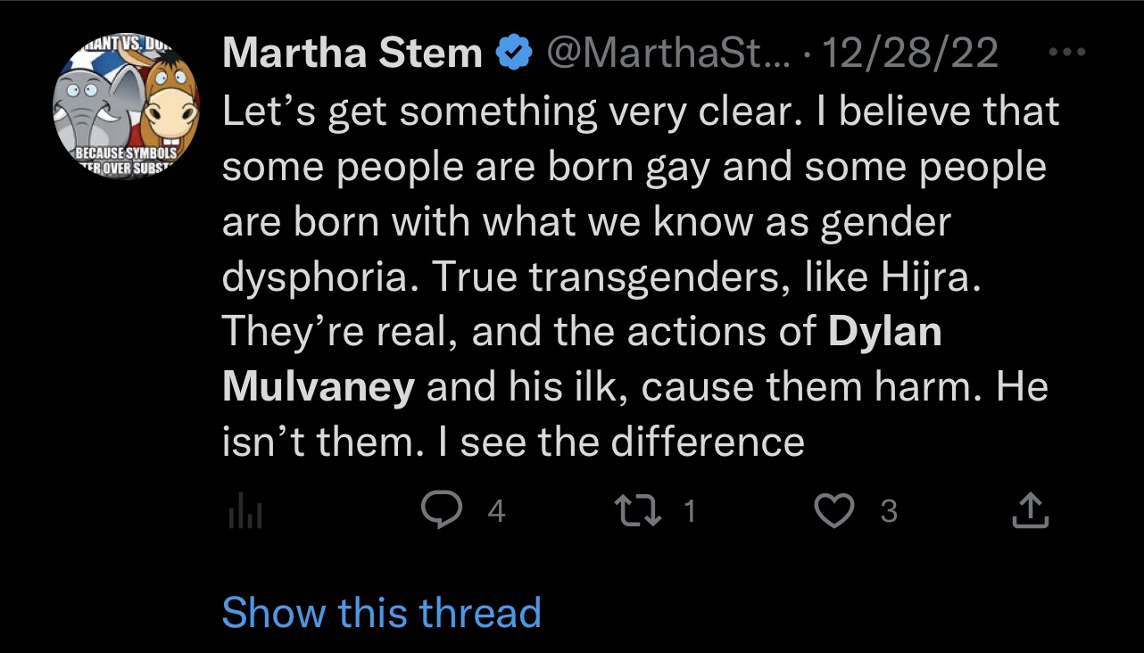View tweet analytics bar chart icon

(x=245, y=512)
